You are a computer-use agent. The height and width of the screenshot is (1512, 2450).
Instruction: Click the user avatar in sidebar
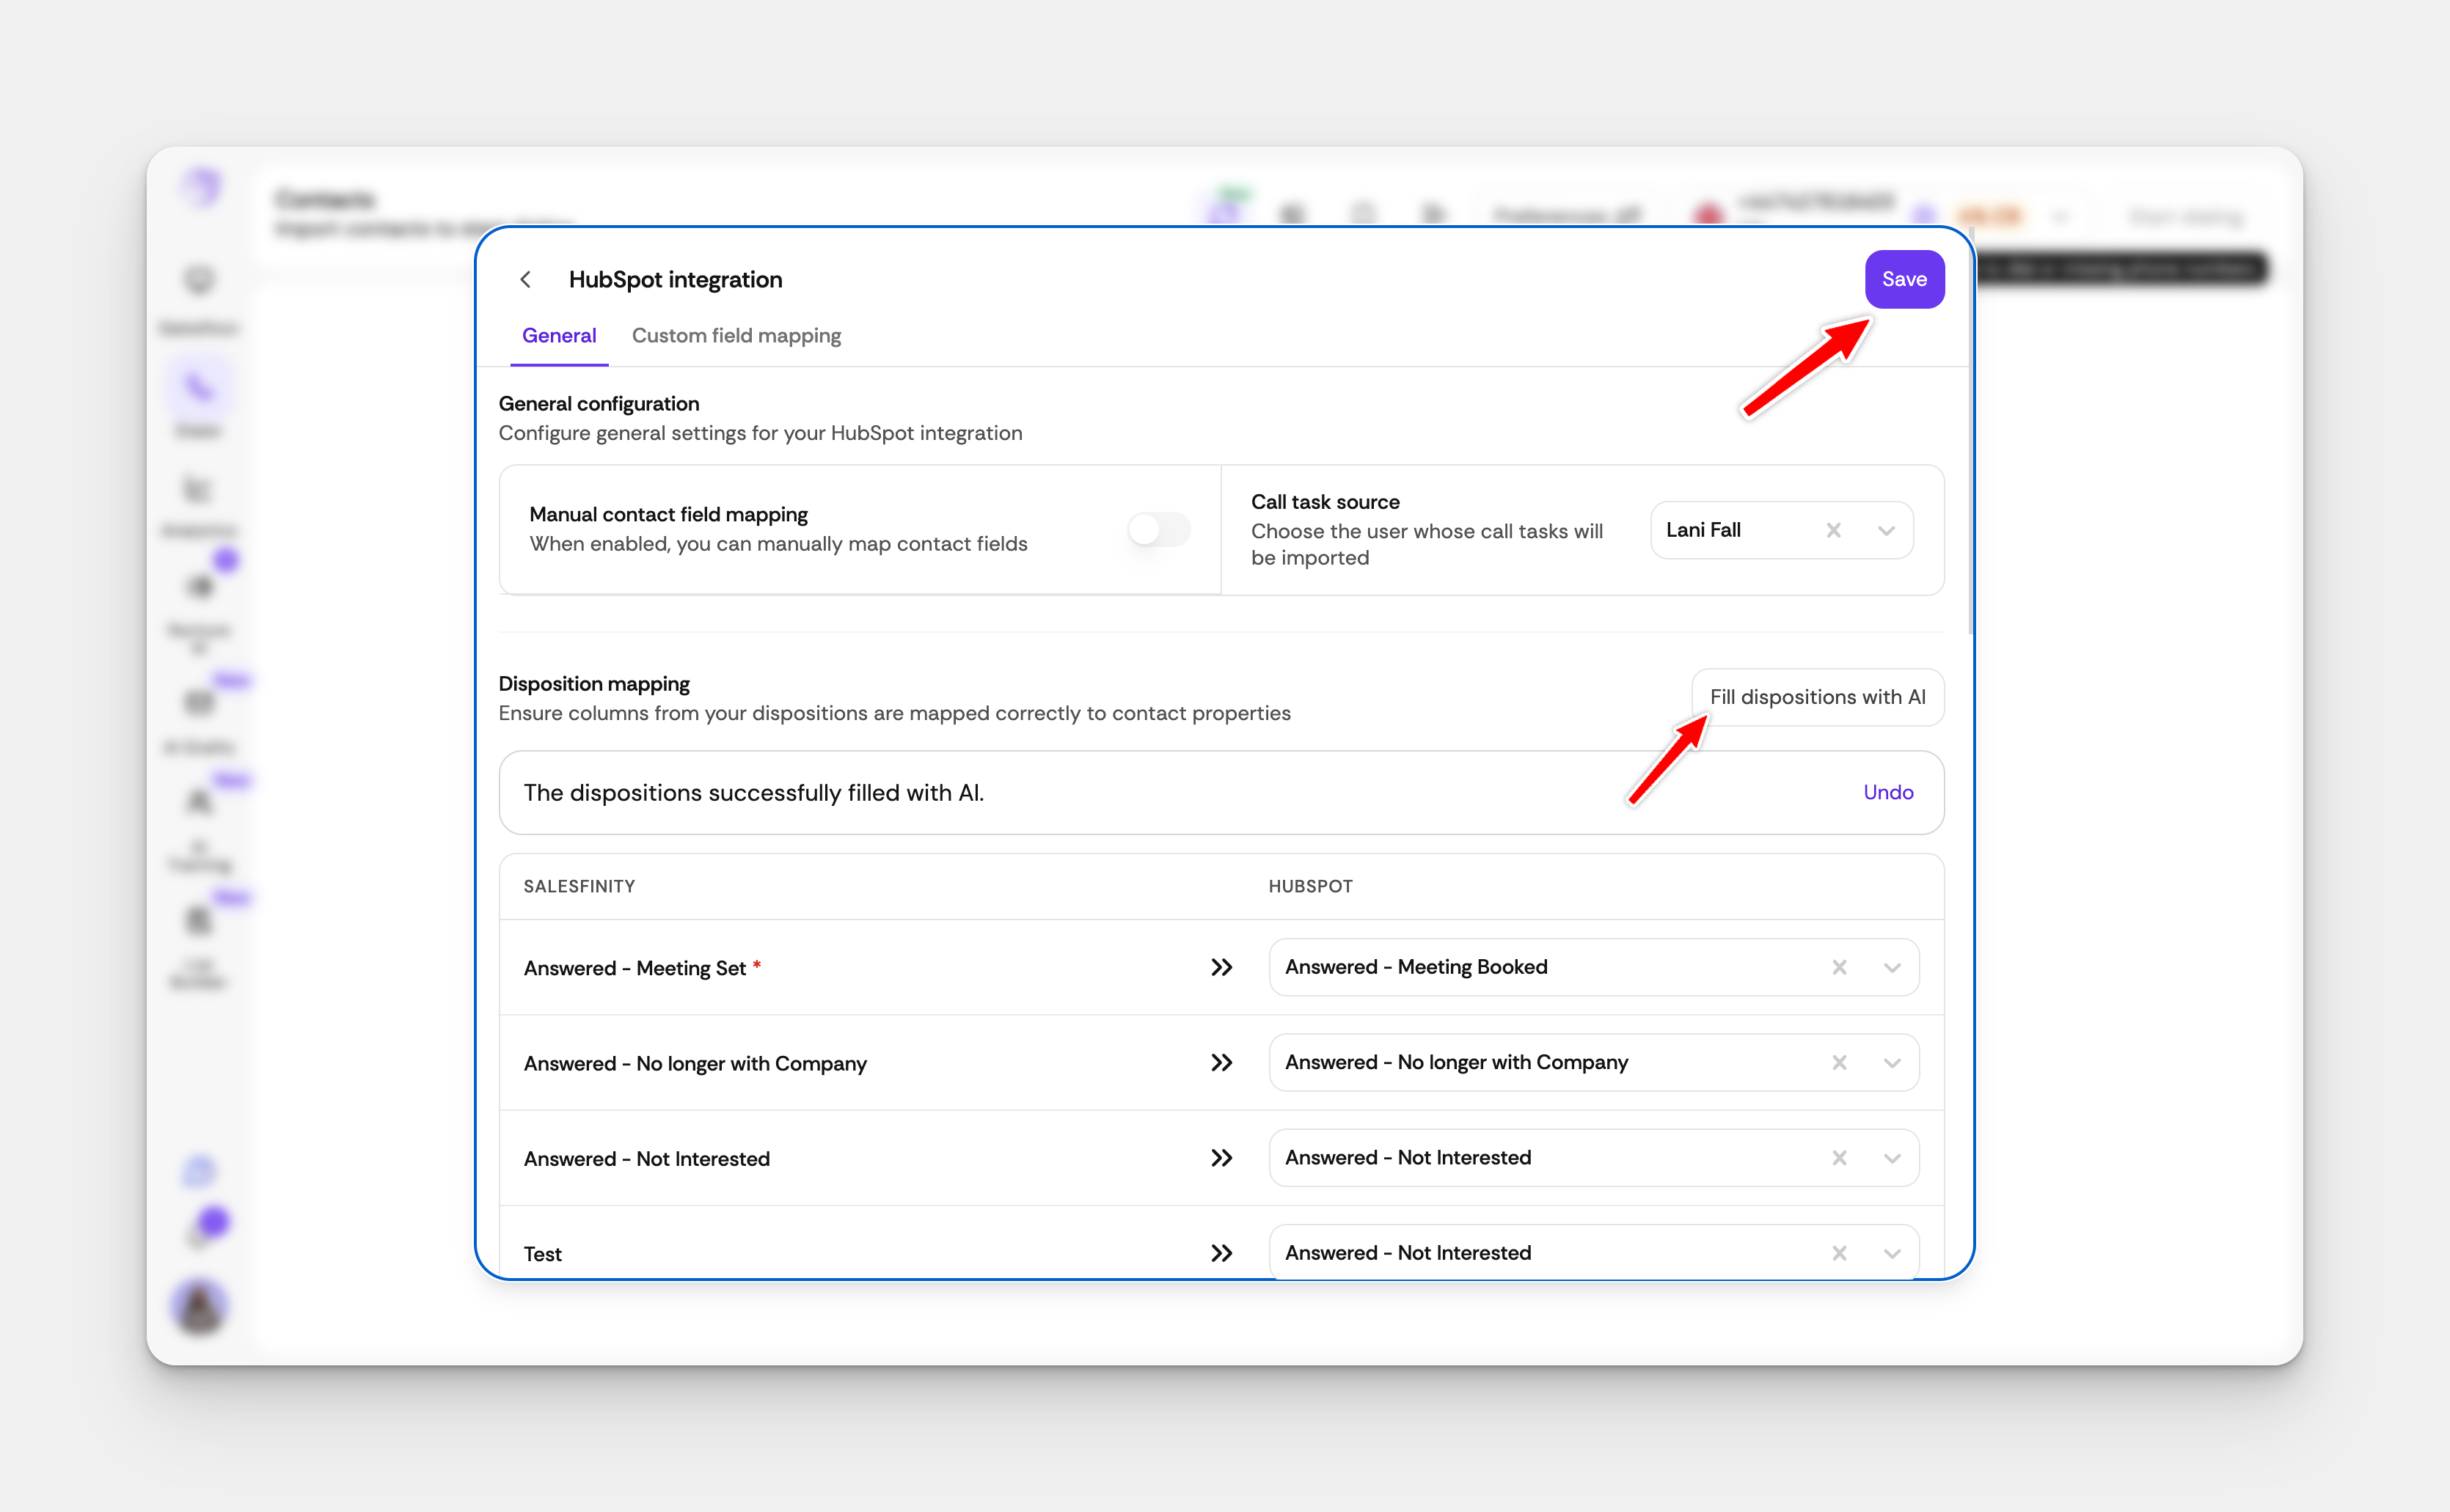click(200, 1306)
